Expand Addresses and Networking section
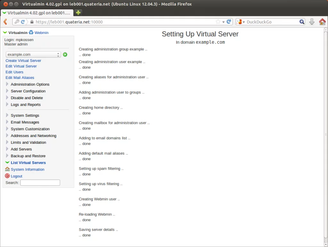The width and height of the screenshot is (328, 247). pos(33,136)
